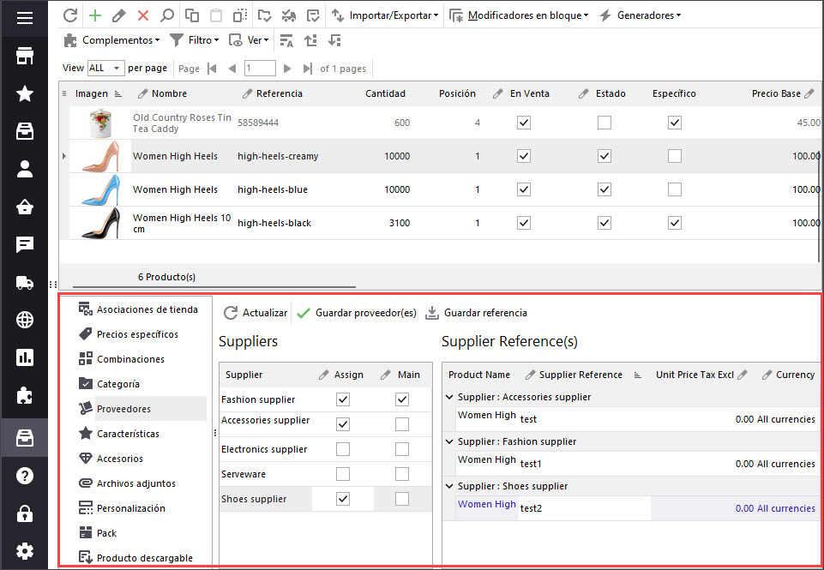The height and width of the screenshot is (570, 824).
Task: Click the sort A text icon
Action: tap(286, 40)
